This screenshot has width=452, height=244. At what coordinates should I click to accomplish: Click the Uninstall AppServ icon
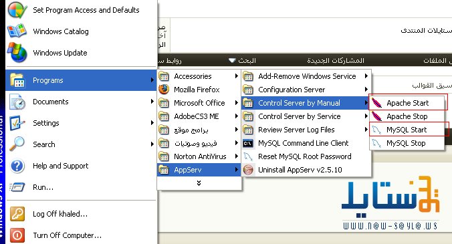(x=248, y=170)
